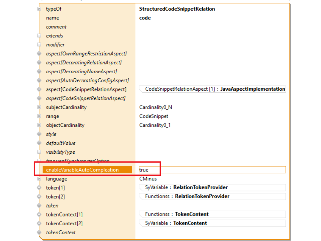Click the plus icon beside tokenContext[2]
Viewport: 321px width, 241px height.
(39, 223)
